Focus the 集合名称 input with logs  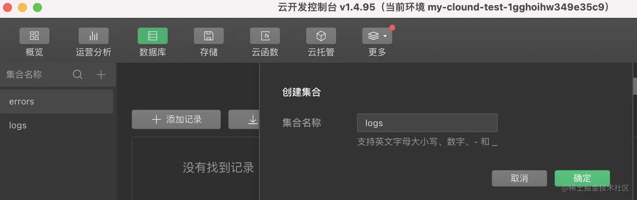pyautogui.click(x=427, y=123)
